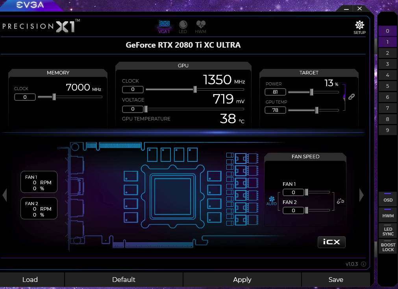Screen dimensions: 398x289
Task: Select profile slot 5
Action: point(388,86)
